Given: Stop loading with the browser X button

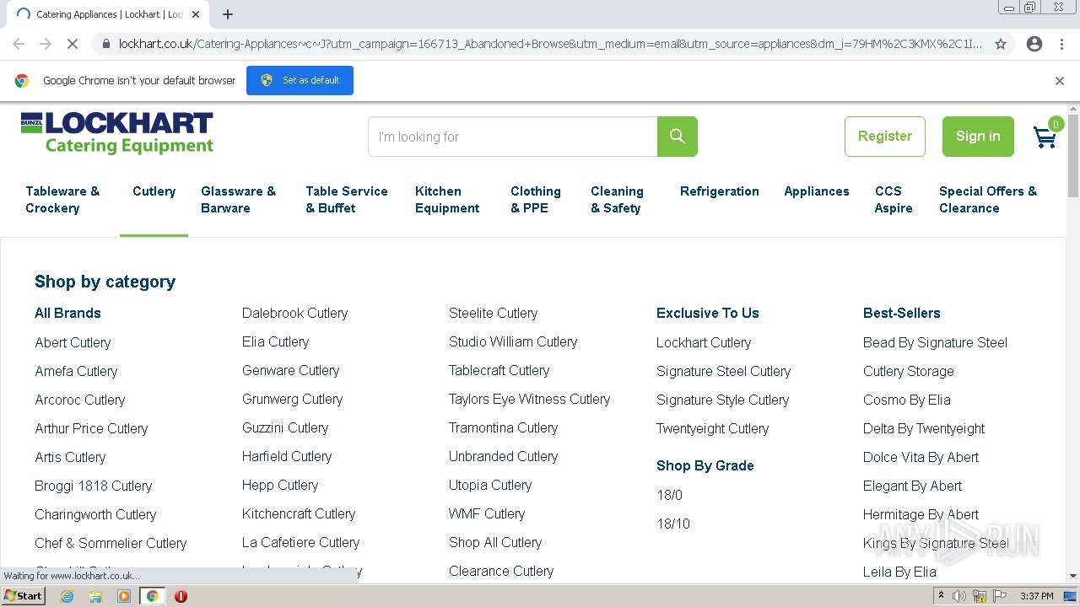Looking at the screenshot, I should pyautogui.click(x=73, y=44).
